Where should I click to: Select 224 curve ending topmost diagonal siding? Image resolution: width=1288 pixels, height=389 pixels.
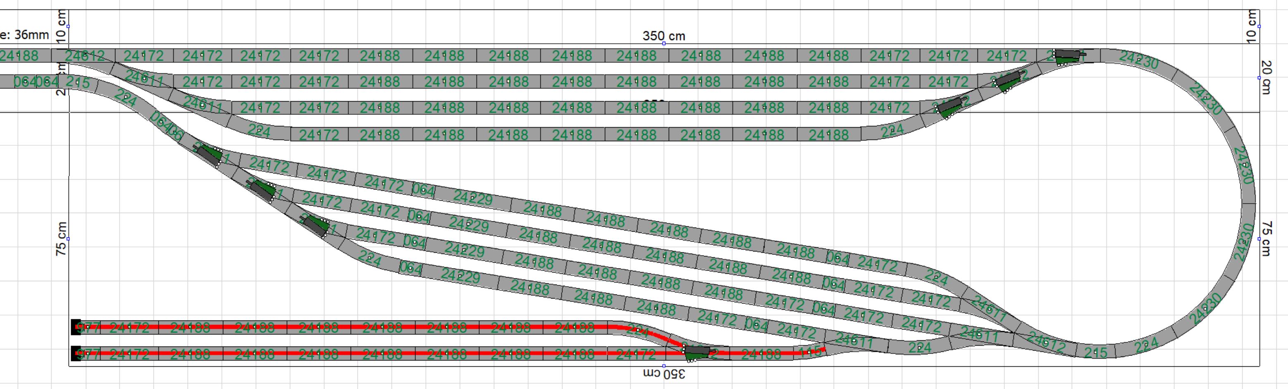click(x=936, y=277)
